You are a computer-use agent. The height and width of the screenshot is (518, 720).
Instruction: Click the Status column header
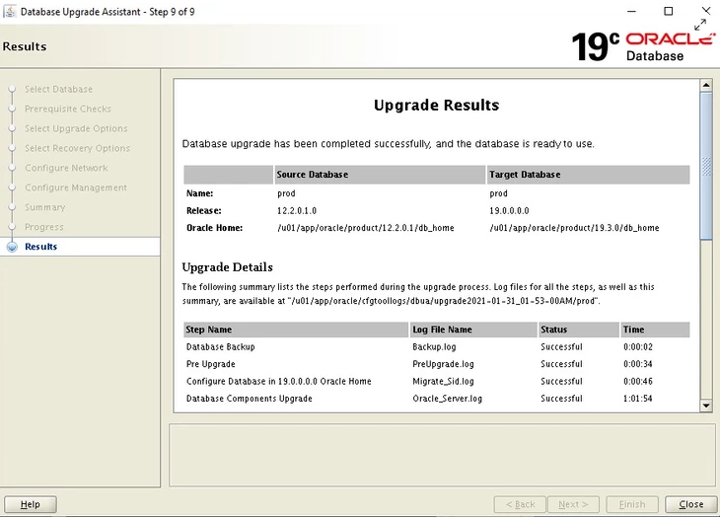pyautogui.click(x=579, y=330)
